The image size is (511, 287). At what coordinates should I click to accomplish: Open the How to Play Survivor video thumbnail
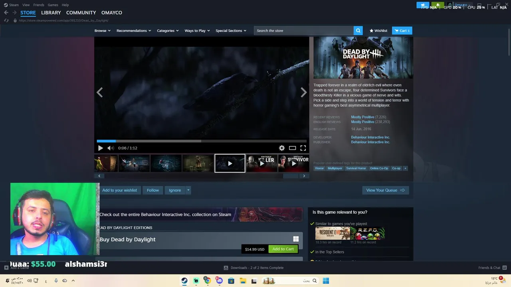(x=294, y=163)
